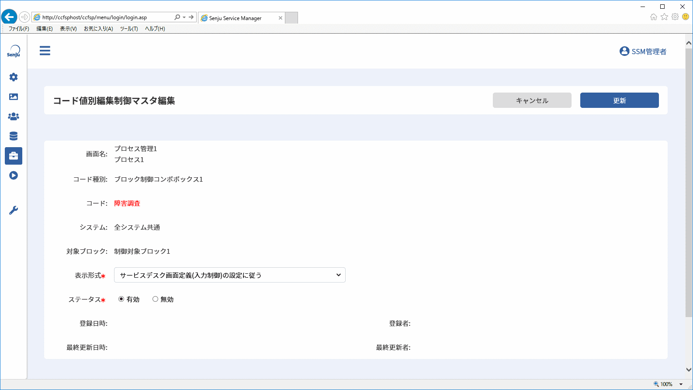693x390 pixels.
Task: Select the 無効 status radio button
Action: click(155, 299)
